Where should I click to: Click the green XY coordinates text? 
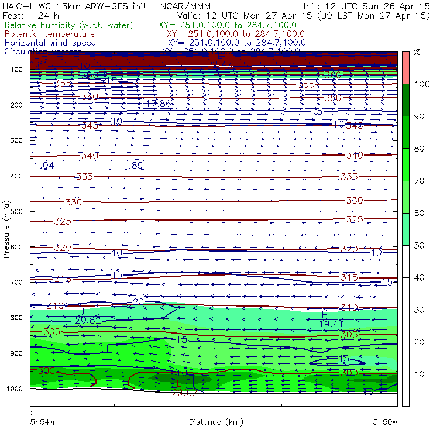228,25
